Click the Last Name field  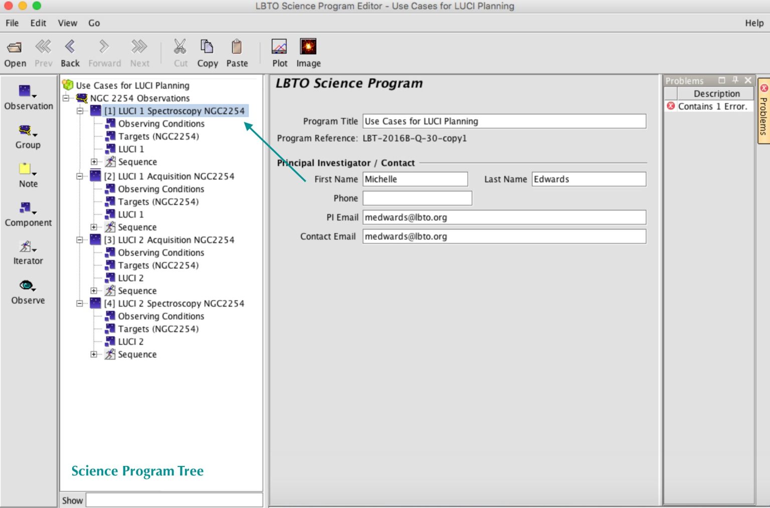(589, 179)
